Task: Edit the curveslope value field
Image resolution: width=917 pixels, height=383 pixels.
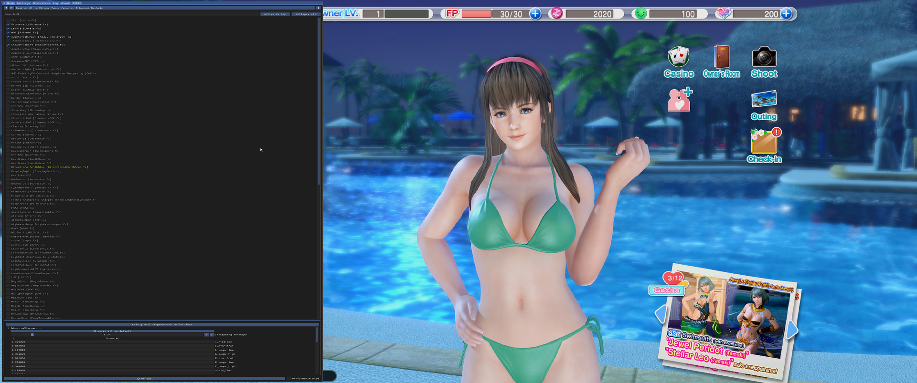Action: pos(112,342)
